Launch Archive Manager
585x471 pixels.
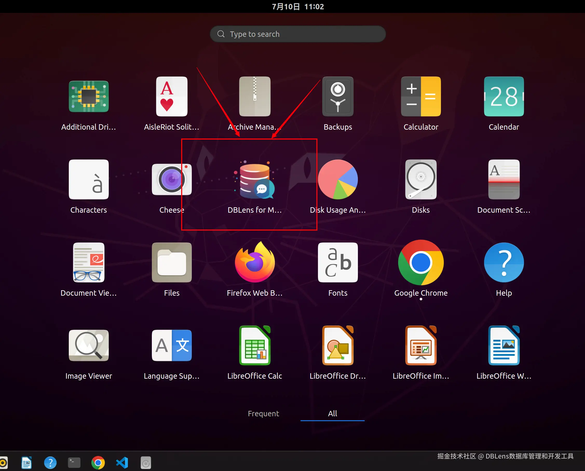pyautogui.click(x=254, y=96)
